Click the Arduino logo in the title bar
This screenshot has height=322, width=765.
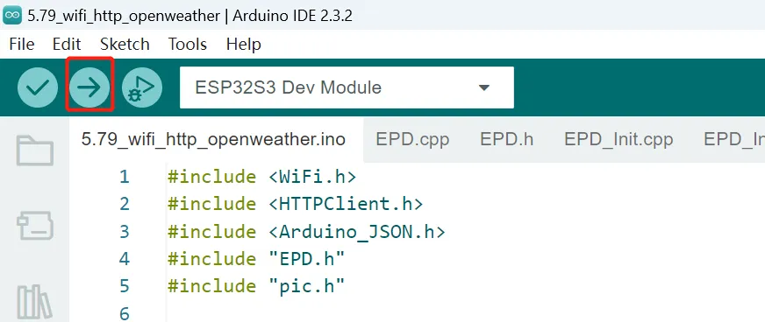tap(12, 16)
